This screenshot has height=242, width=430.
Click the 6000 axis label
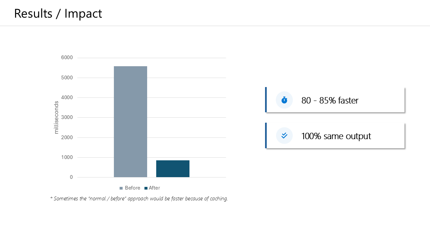[67, 58]
